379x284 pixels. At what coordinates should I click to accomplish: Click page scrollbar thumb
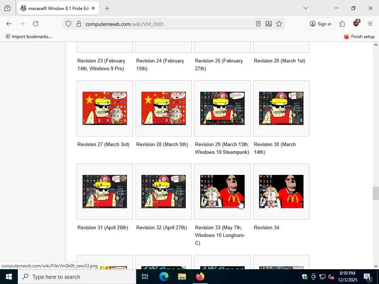(376, 193)
